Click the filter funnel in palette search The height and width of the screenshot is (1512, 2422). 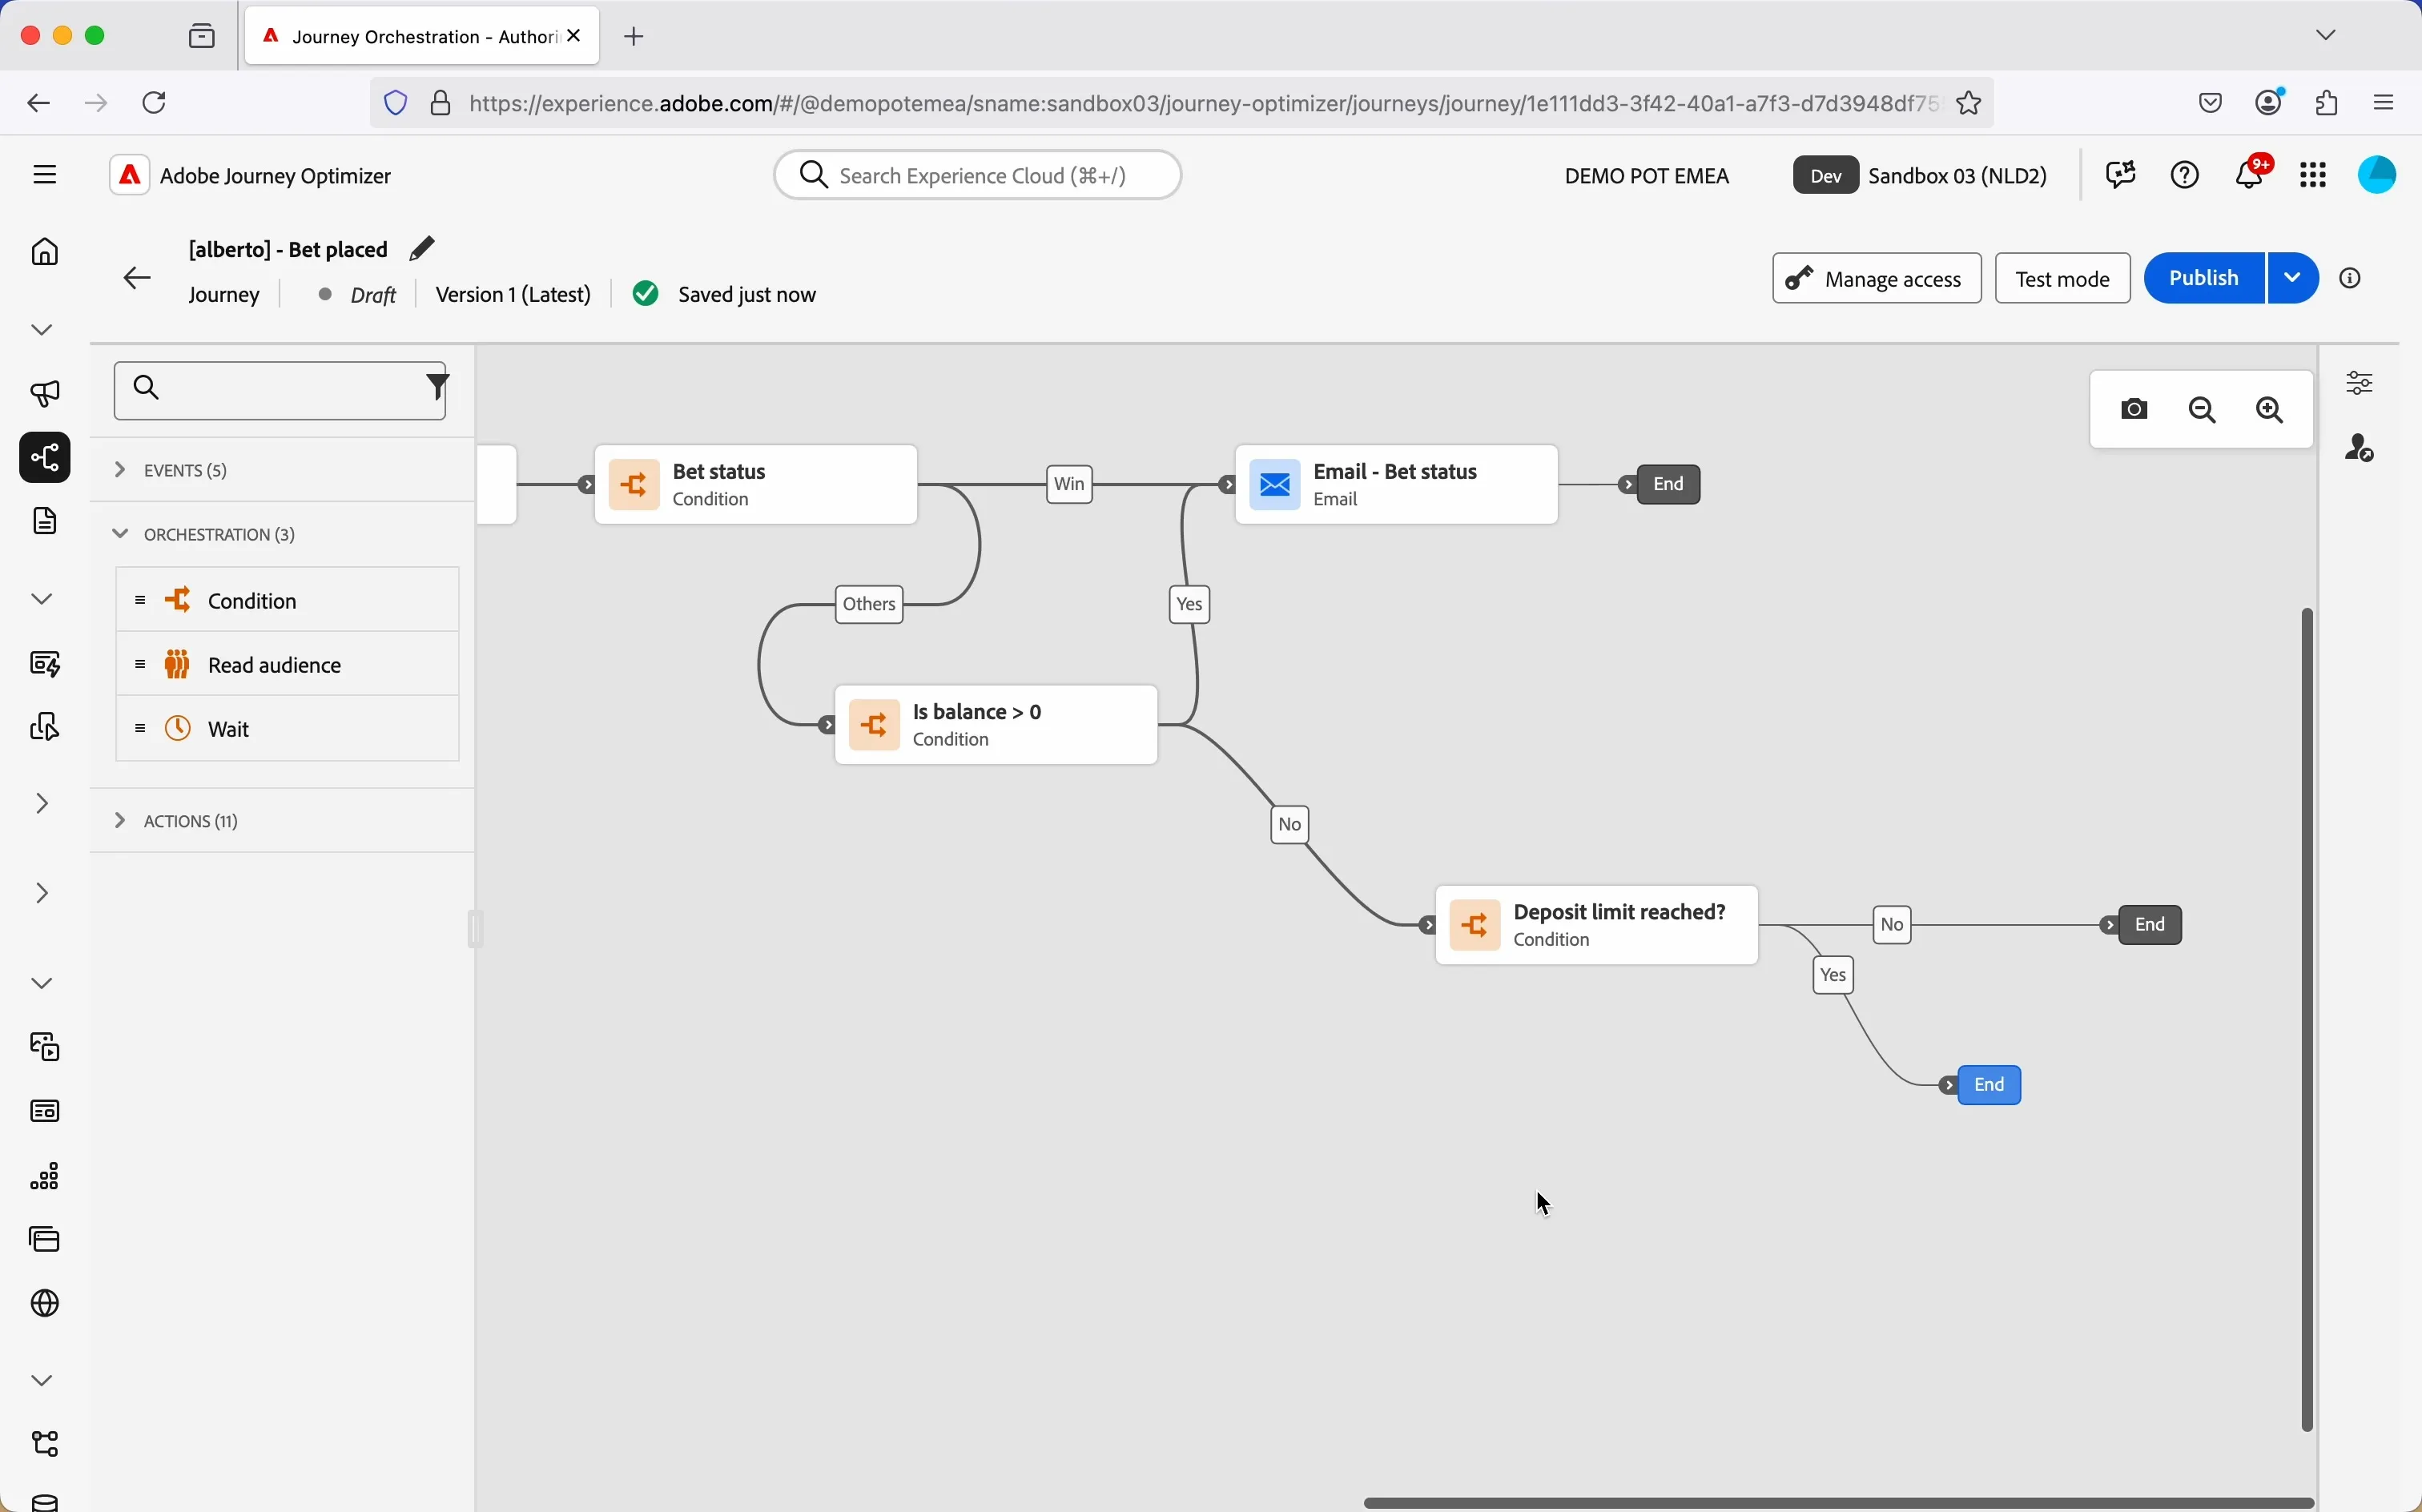(x=438, y=387)
